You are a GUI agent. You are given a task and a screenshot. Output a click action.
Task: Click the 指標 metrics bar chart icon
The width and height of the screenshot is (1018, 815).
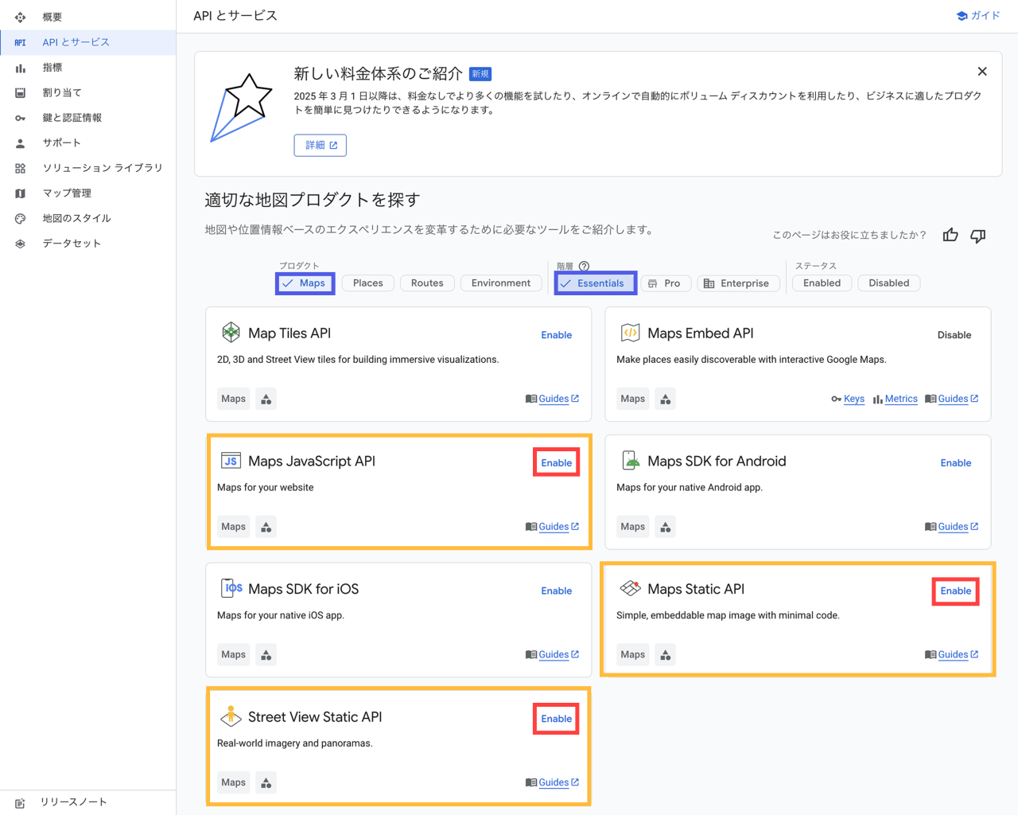coord(20,68)
